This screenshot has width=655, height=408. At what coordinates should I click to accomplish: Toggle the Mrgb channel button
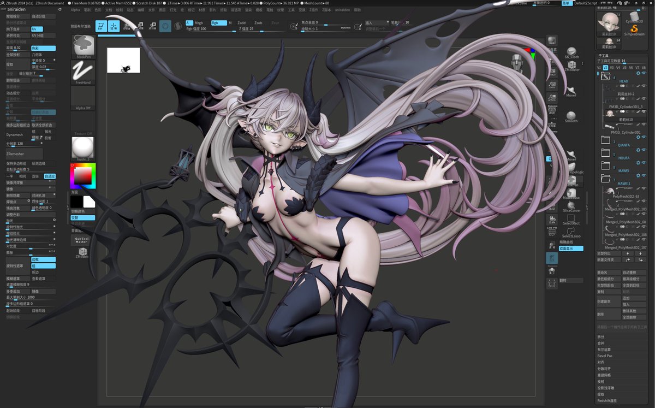point(199,23)
